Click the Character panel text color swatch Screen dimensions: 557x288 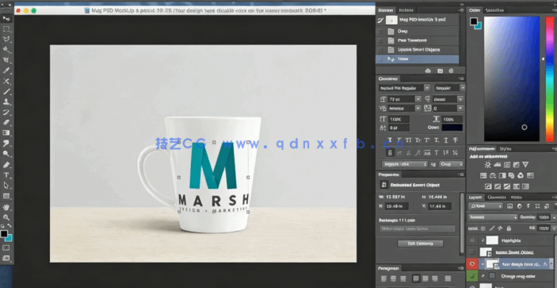tap(452, 128)
